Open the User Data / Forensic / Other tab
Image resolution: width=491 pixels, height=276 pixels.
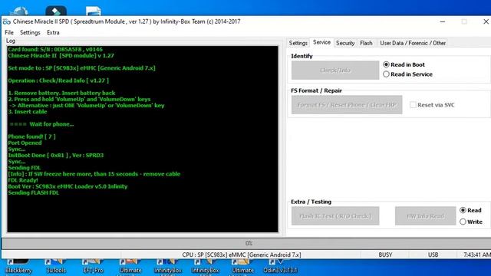413,43
